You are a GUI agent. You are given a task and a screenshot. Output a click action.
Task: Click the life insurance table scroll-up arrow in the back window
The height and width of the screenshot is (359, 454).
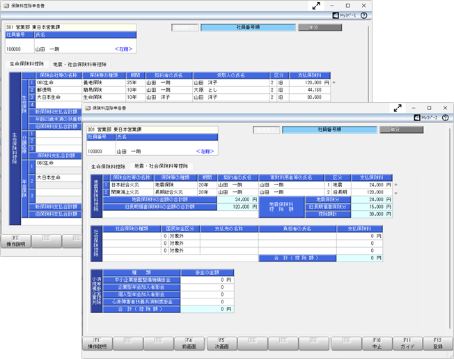tap(334, 83)
